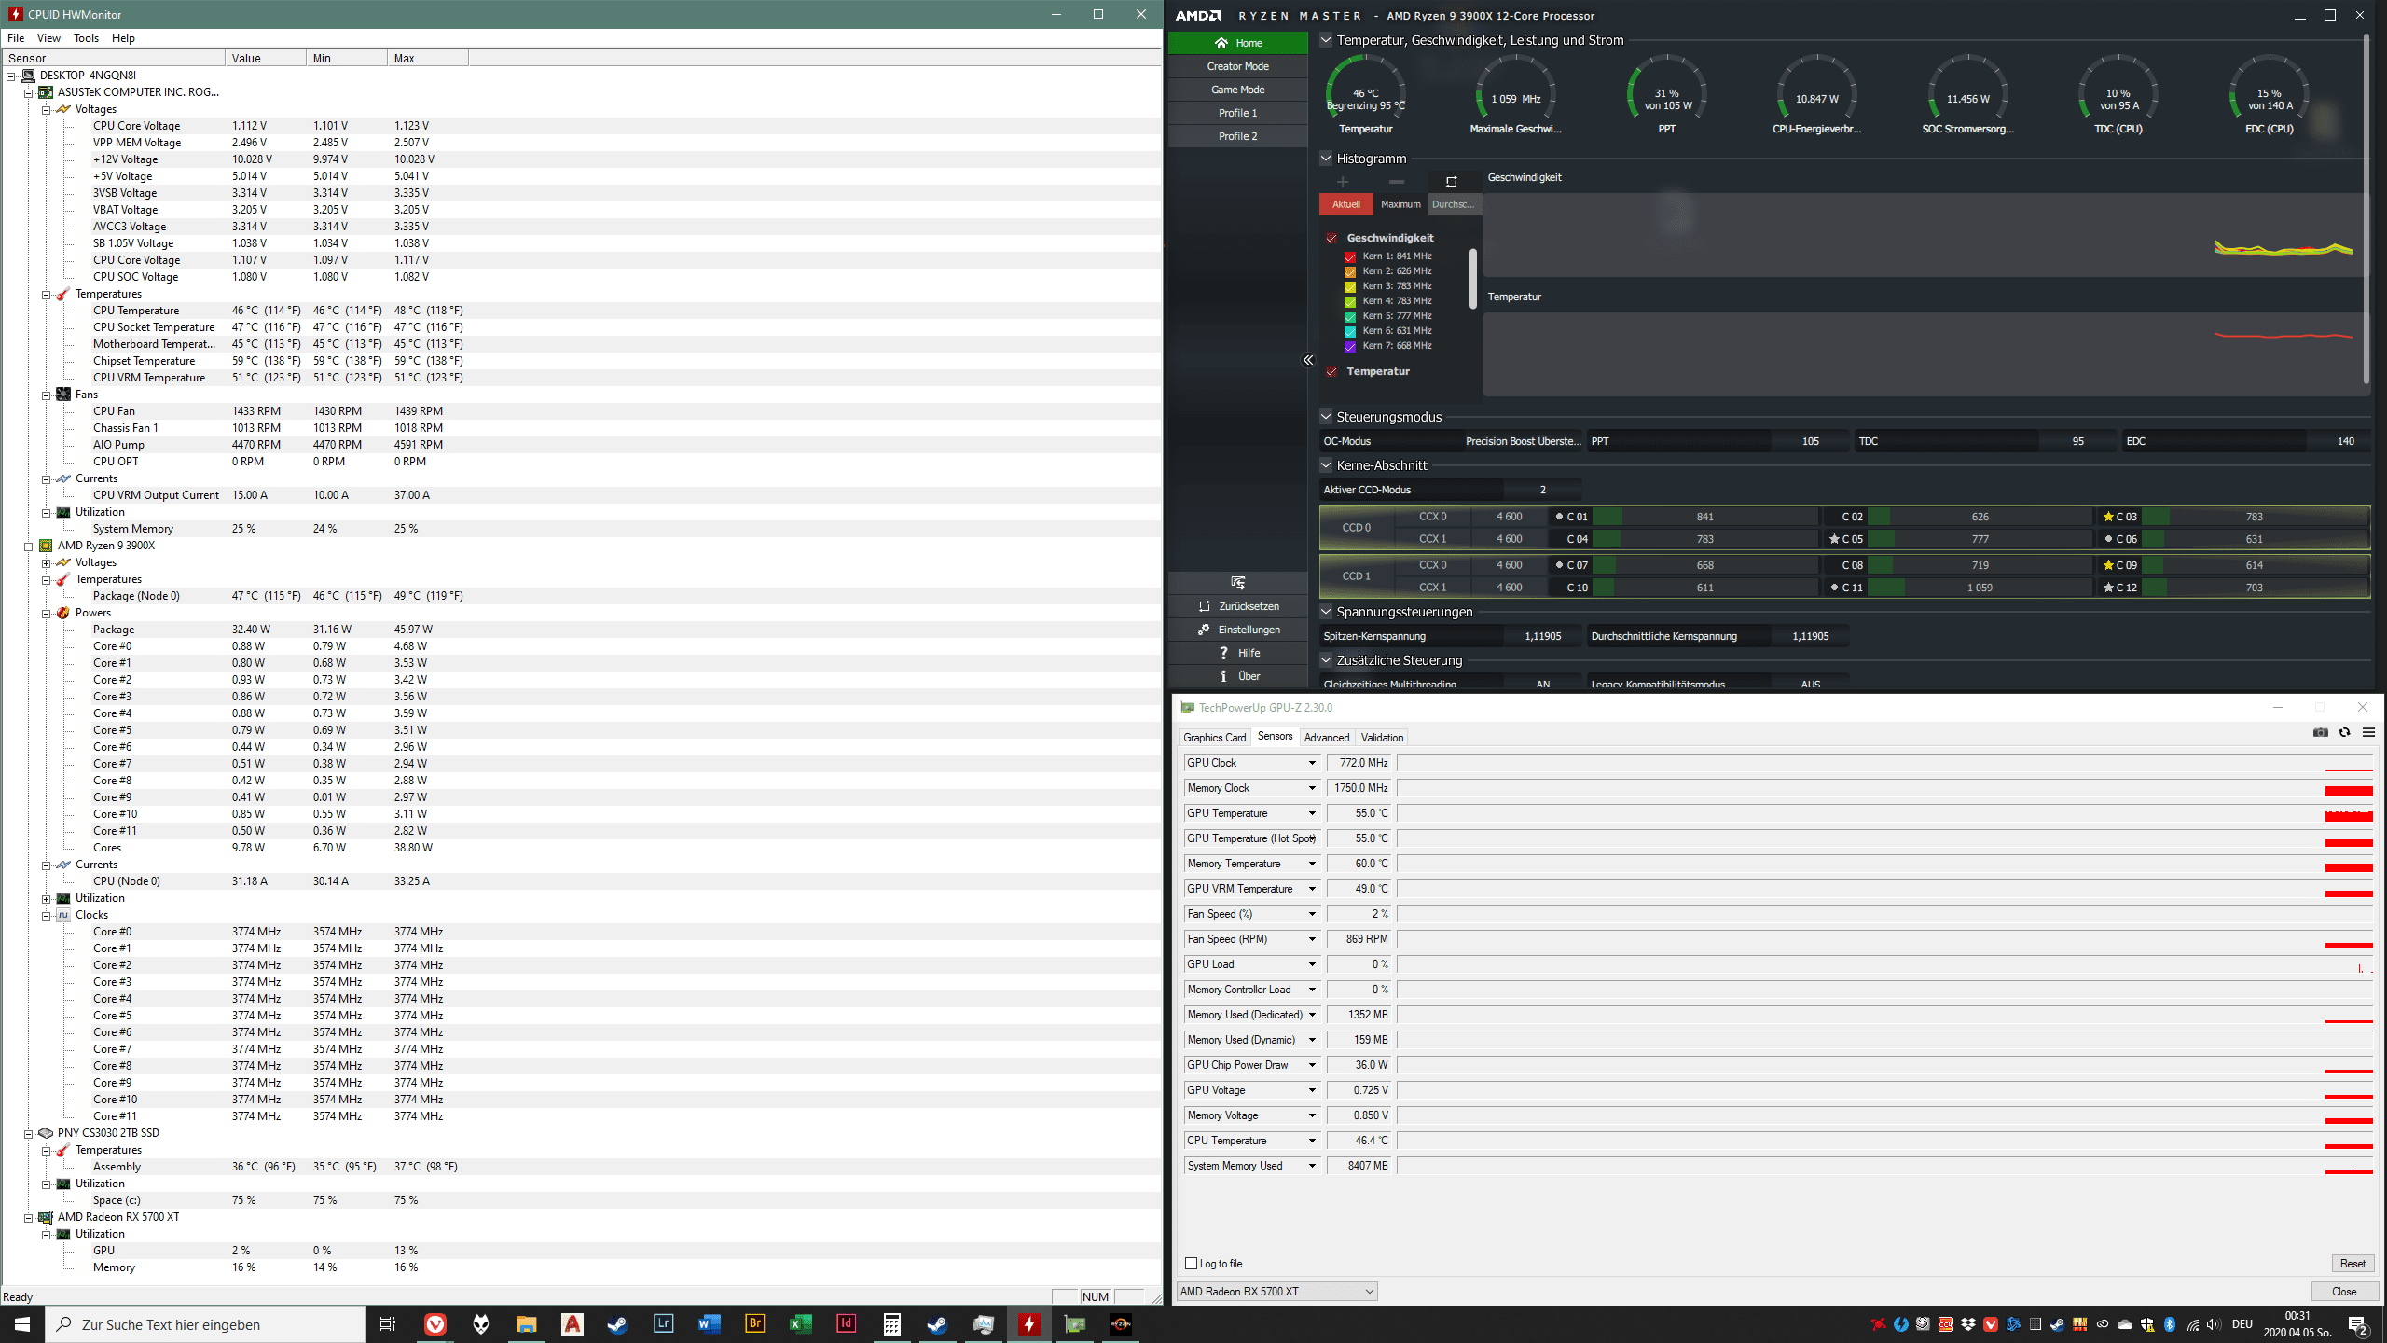
Task: Switch to GPU-Z Graphics Card tab
Action: [1214, 738]
